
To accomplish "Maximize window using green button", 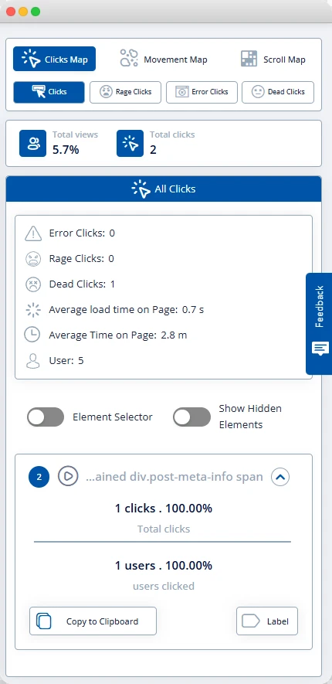I will point(36,12).
